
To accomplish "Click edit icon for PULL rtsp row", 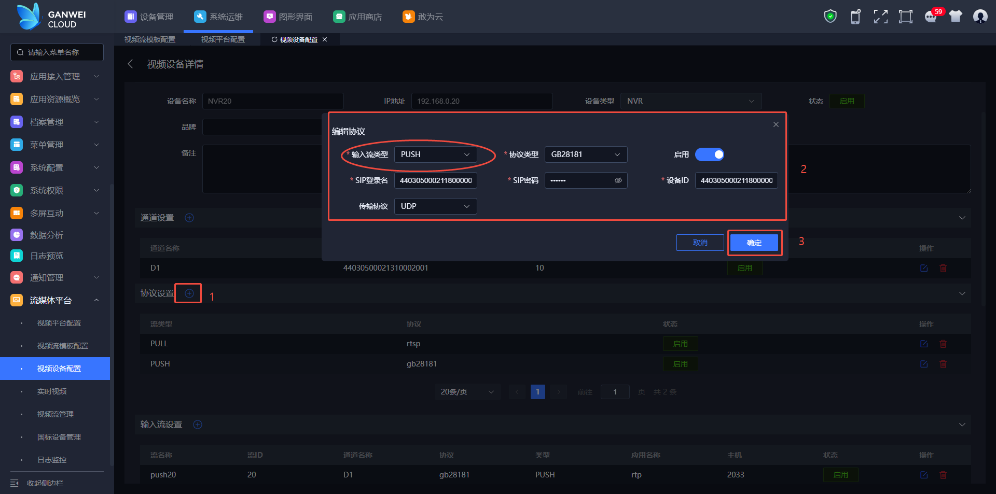I will (924, 344).
